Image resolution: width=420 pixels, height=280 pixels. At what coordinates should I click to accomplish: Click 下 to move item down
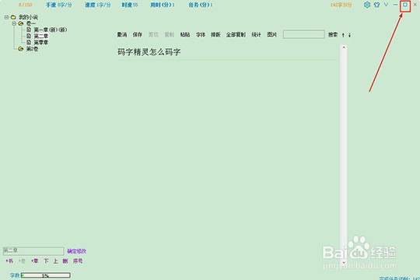pos(46,261)
